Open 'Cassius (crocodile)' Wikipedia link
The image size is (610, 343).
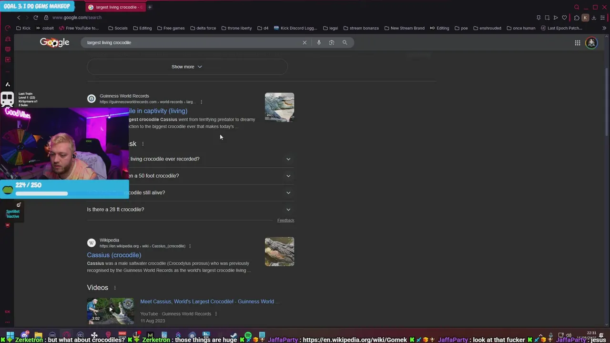[114, 255]
